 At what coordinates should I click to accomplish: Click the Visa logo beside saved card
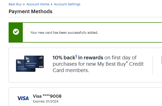point(23,98)
